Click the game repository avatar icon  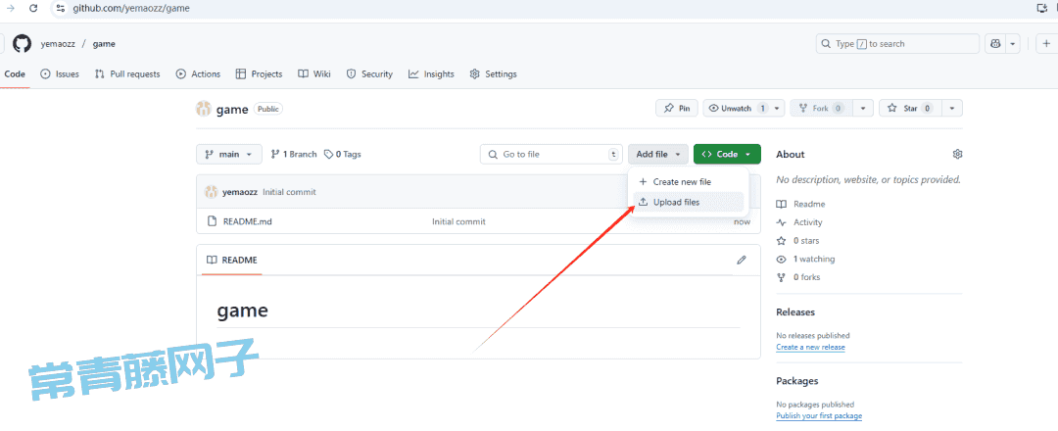coord(204,109)
